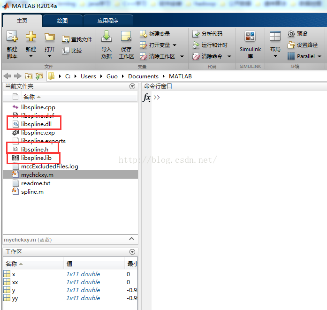Expand the New (新建) dropdown arrow
327x310 pixels.
[x=31, y=56]
